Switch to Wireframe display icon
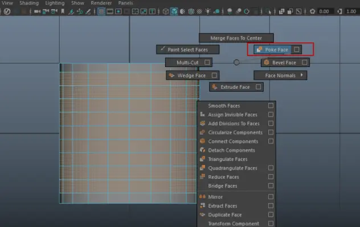This screenshot has height=227, width=360. coord(166,11)
